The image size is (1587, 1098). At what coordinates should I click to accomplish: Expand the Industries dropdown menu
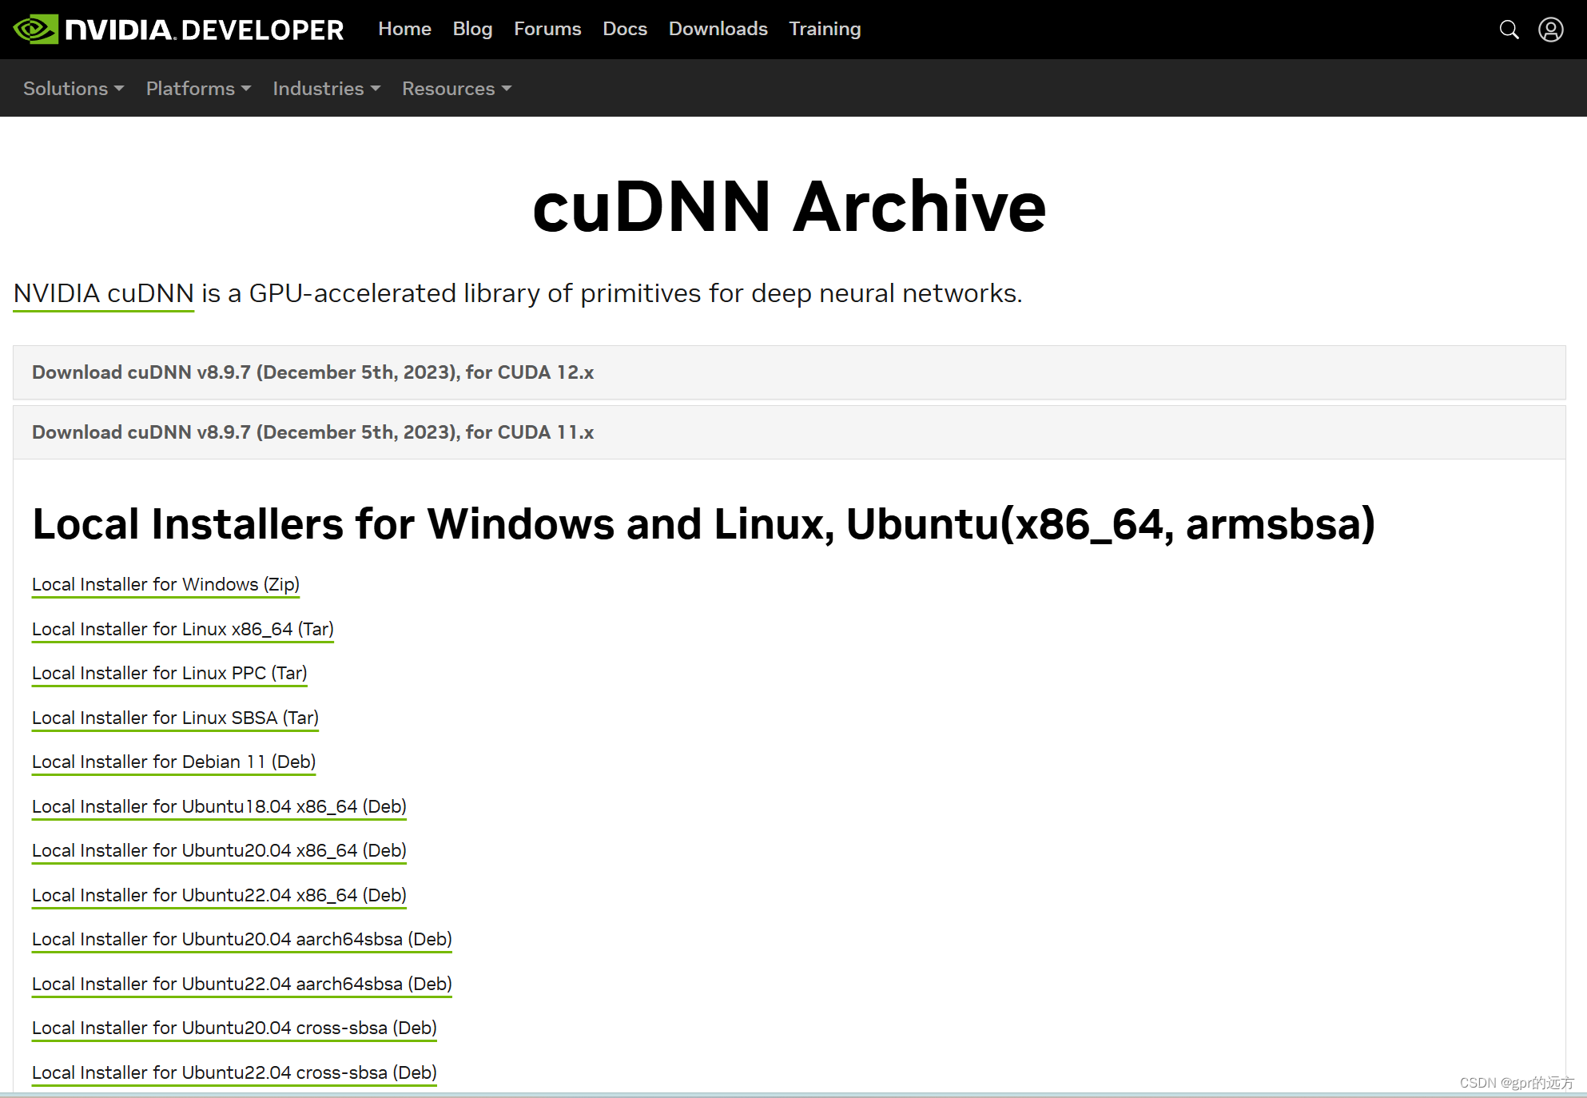[326, 88]
